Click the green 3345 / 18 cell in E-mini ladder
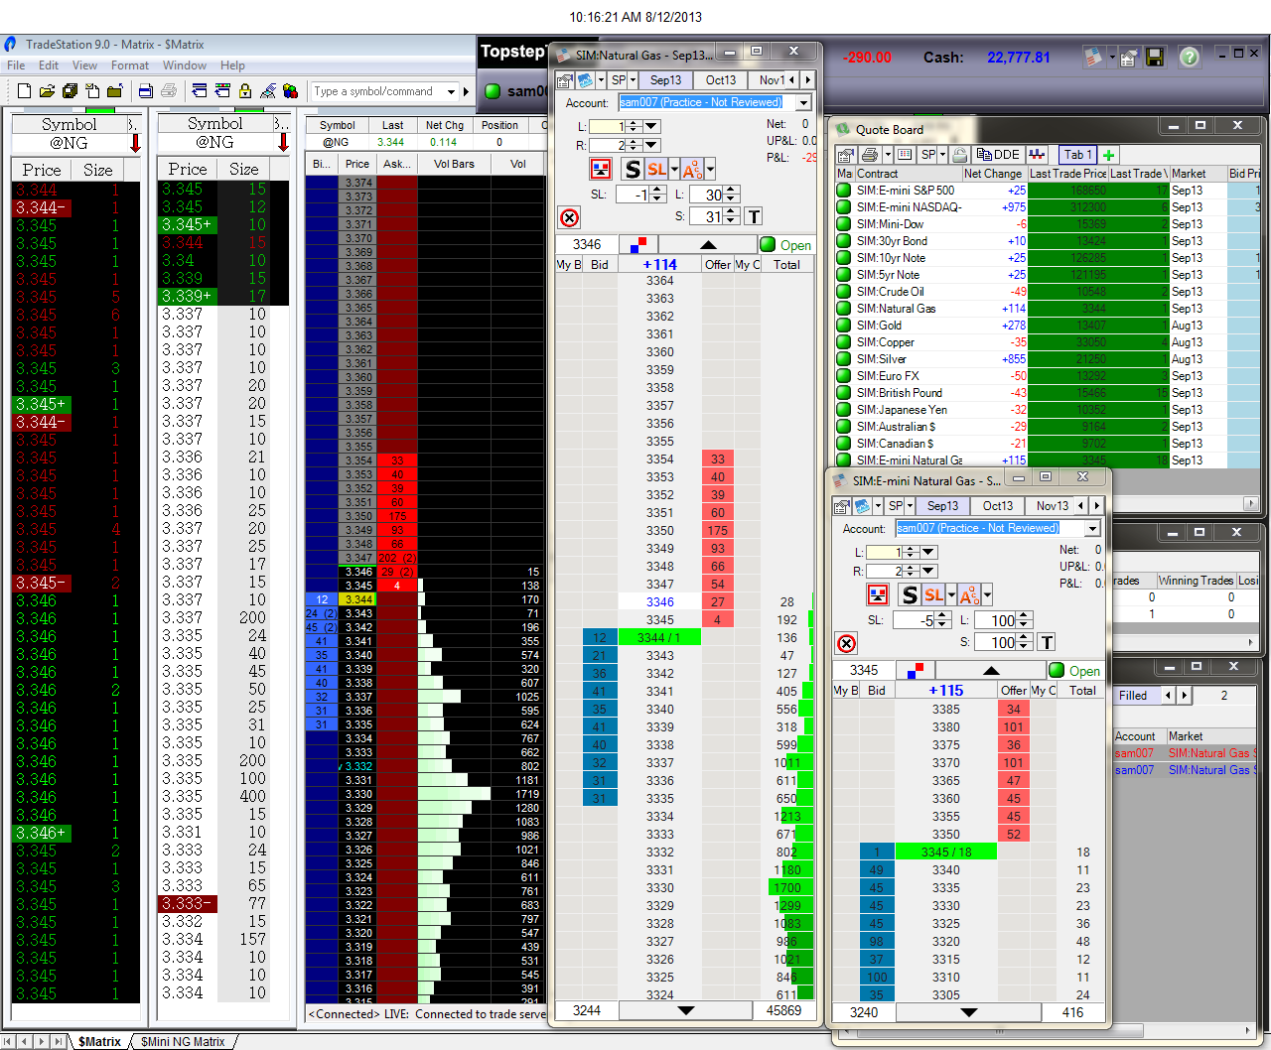The height and width of the screenshot is (1050, 1271). coord(946,852)
